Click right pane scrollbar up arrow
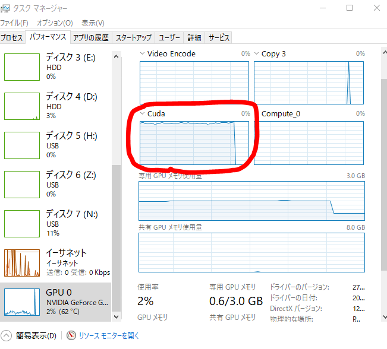The height and width of the screenshot is (349, 387). pos(385,52)
